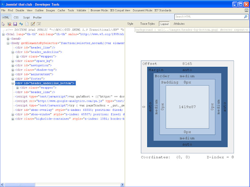Open the Tools menu
Screen dimensions: 250x187
pyautogui.click(x=71, y=10)
